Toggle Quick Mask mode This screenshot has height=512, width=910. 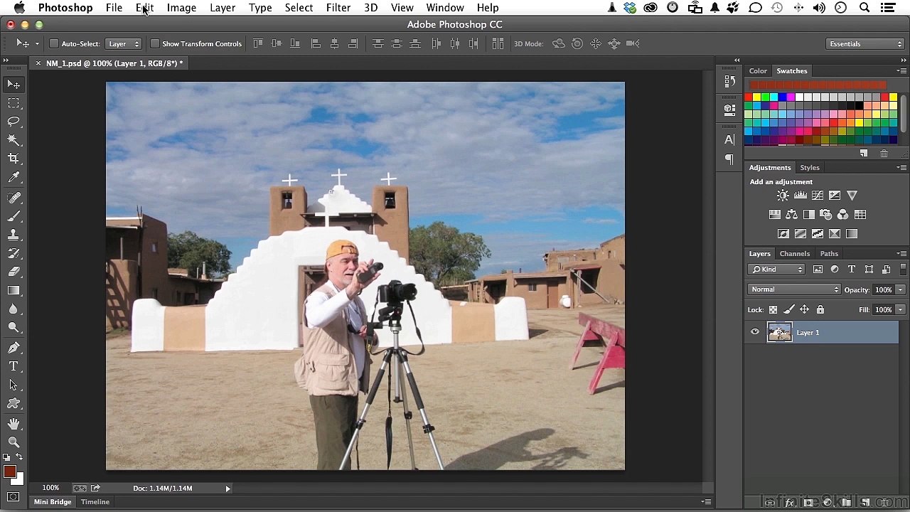click(14, 497)
